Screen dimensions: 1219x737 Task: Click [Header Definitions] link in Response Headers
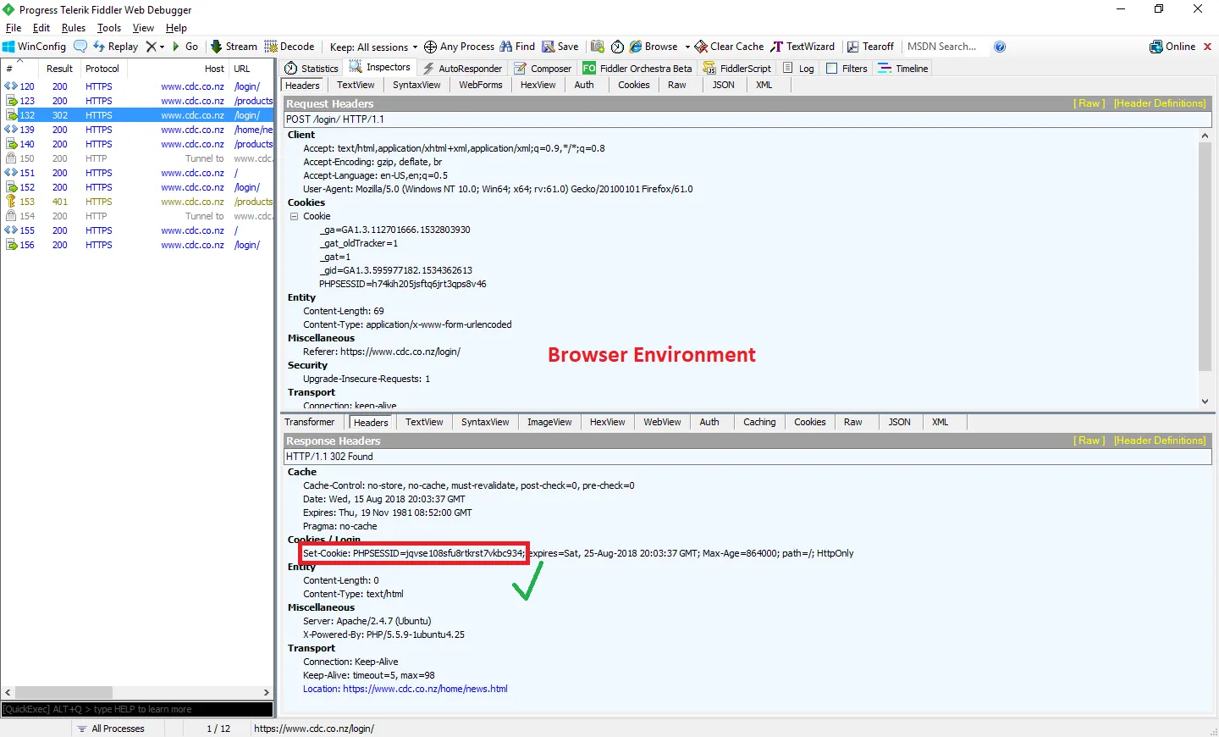click(1160, 441)
